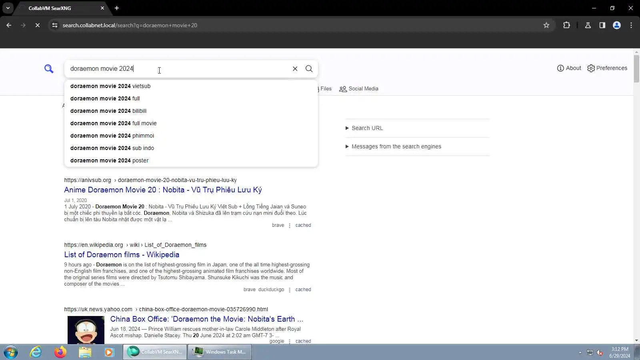Click the duckduckgo engine label
This screenshot has width=640, height=360.
271,290
